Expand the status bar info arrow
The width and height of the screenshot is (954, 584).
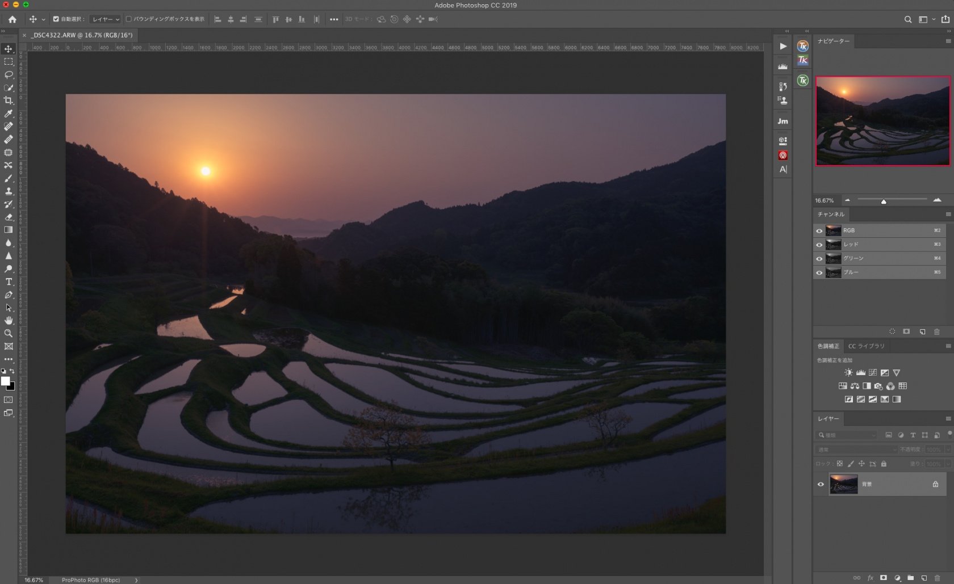click(136, 580)
